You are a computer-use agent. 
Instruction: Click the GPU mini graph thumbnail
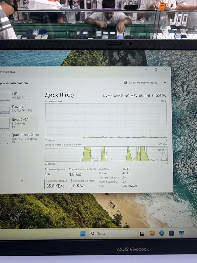pyautogui.click(x=4, y=138)
